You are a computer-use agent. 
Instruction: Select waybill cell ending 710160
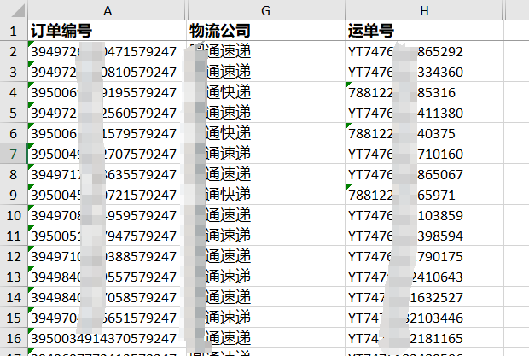click(x=424, y=154)
